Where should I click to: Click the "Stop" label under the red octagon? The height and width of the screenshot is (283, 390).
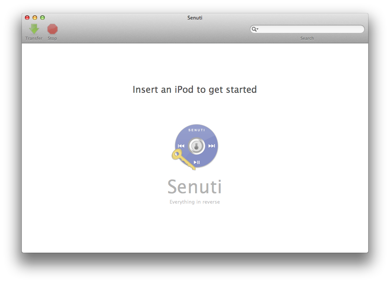click(52, 38)
